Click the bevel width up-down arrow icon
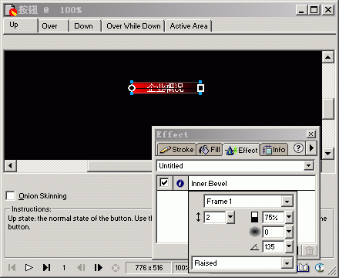 point(198,217)
